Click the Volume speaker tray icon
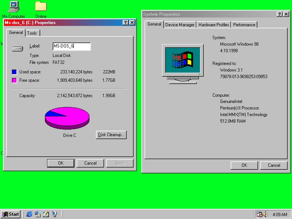292x219 pixels. click(265, 214)
